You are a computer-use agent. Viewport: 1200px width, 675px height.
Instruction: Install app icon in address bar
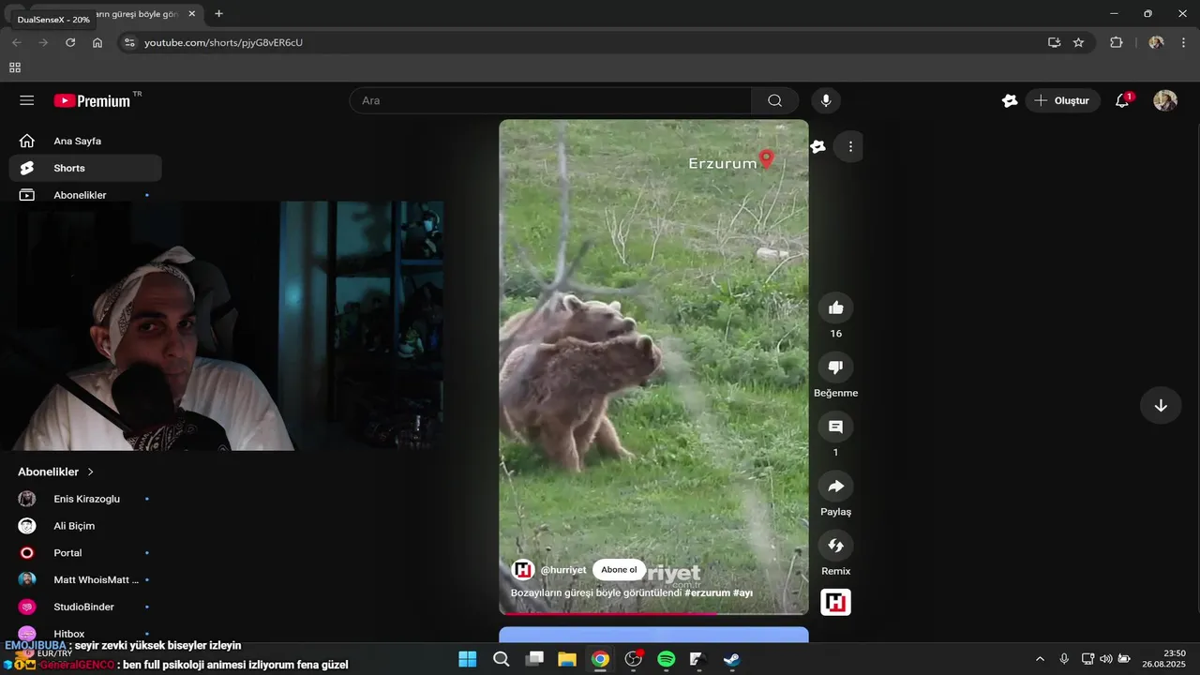1054,42
